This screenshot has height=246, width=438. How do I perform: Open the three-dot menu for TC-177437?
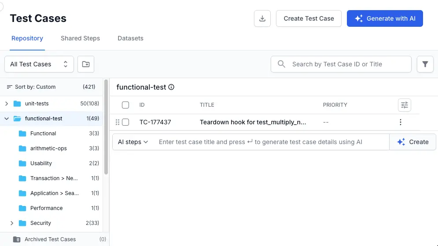pyautogui.click(x=400, y=122)
